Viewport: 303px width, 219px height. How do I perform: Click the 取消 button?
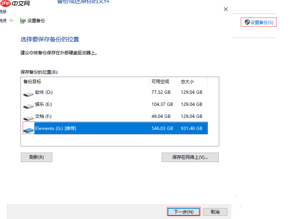point(215,212)
